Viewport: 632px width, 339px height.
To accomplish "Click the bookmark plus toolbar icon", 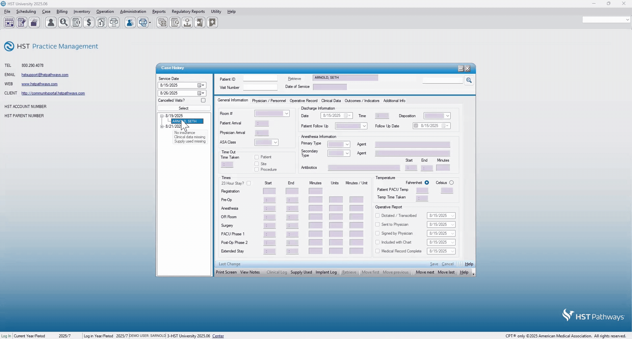I will pos(212,23).
